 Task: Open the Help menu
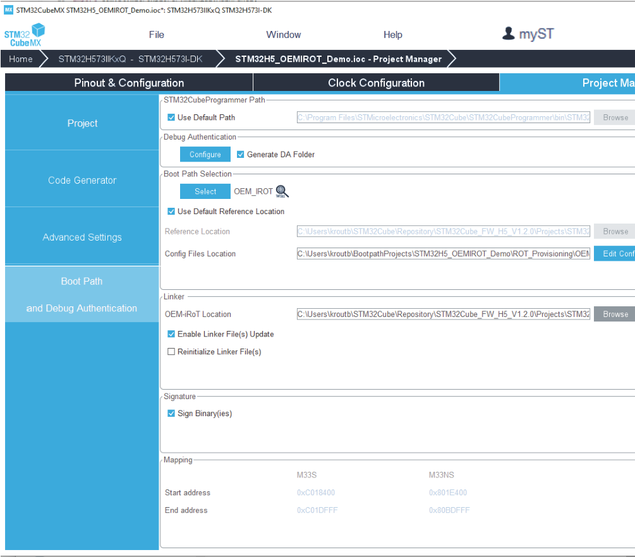point(393,35)
